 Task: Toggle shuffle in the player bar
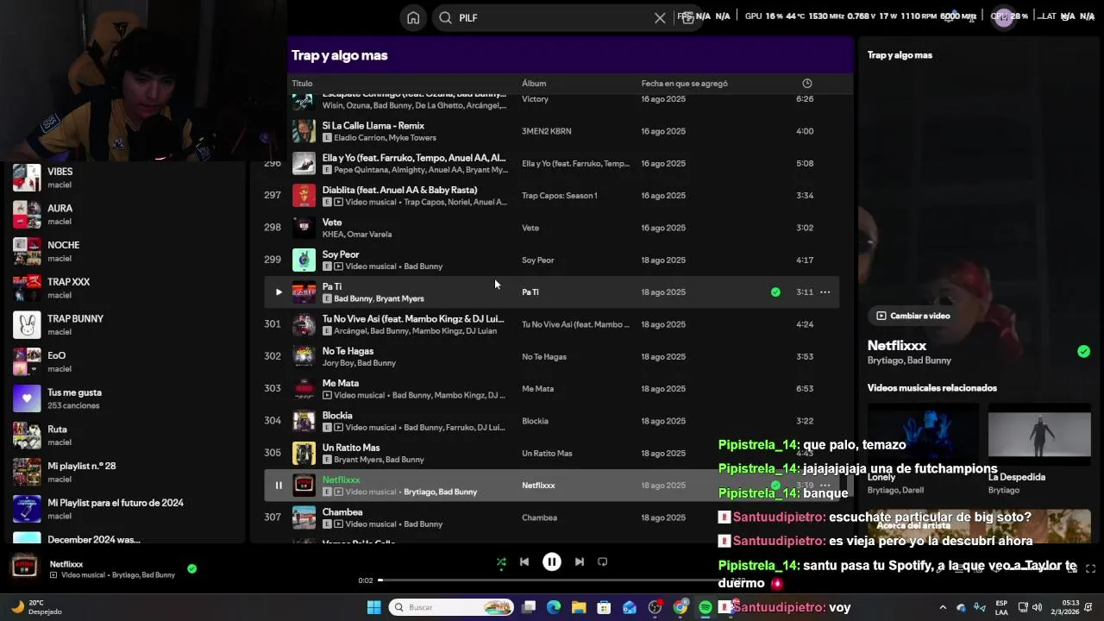501,562
